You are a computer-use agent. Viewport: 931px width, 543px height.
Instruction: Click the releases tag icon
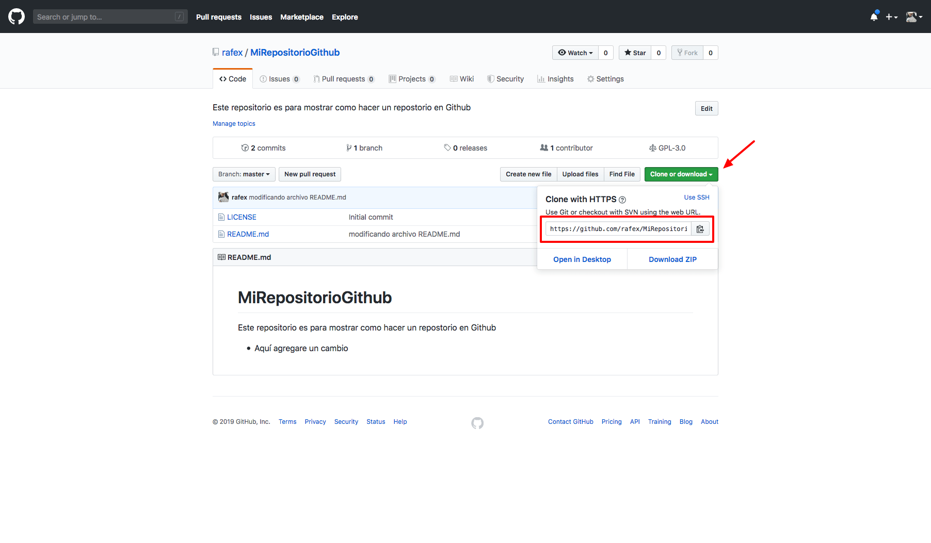[448, 147]
